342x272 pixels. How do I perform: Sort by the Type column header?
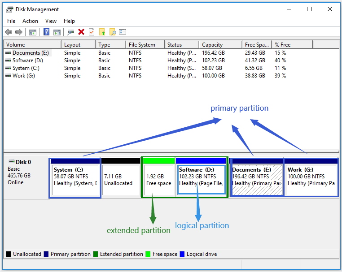coord(110,45)
